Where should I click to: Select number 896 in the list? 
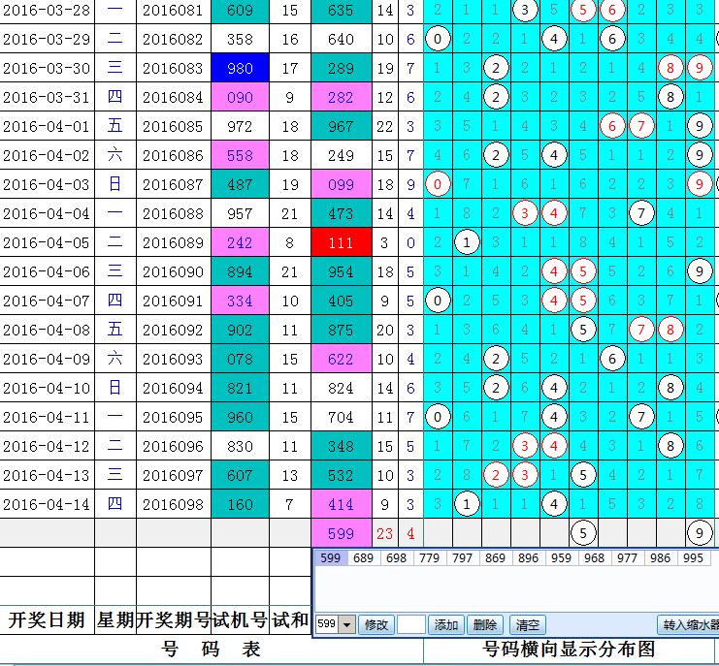[528, 558]
